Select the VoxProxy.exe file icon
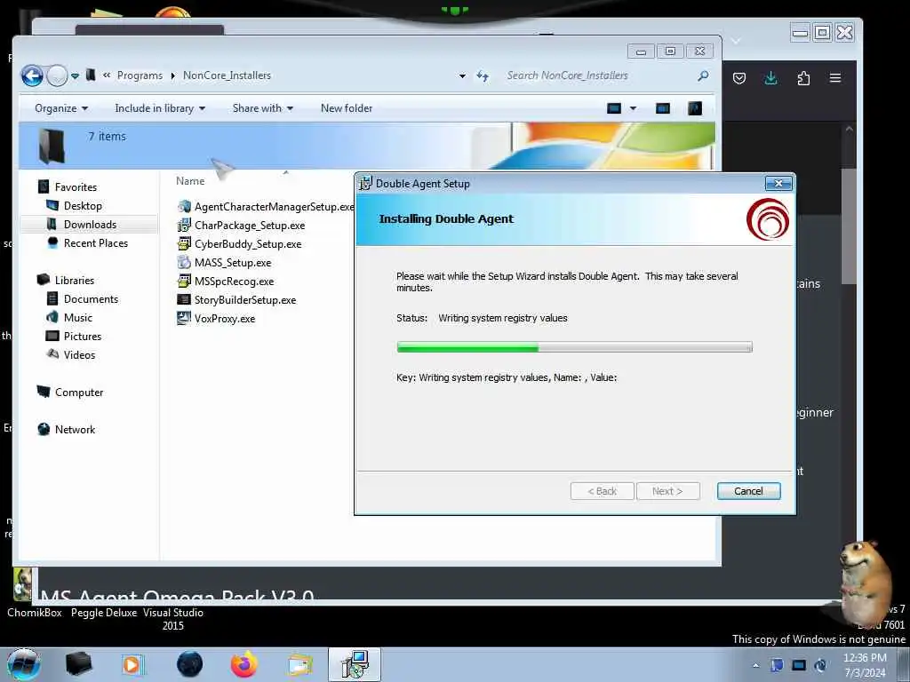Screen dimensions: 910x682 [x=184, y=319]
